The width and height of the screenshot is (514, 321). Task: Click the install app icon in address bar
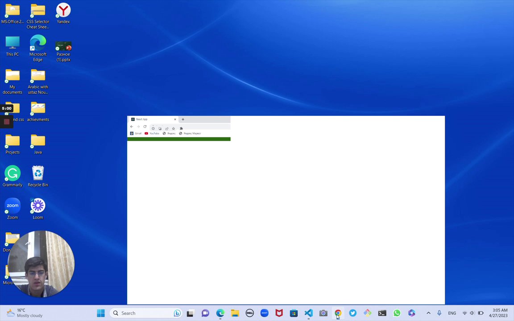pos(160,128)
